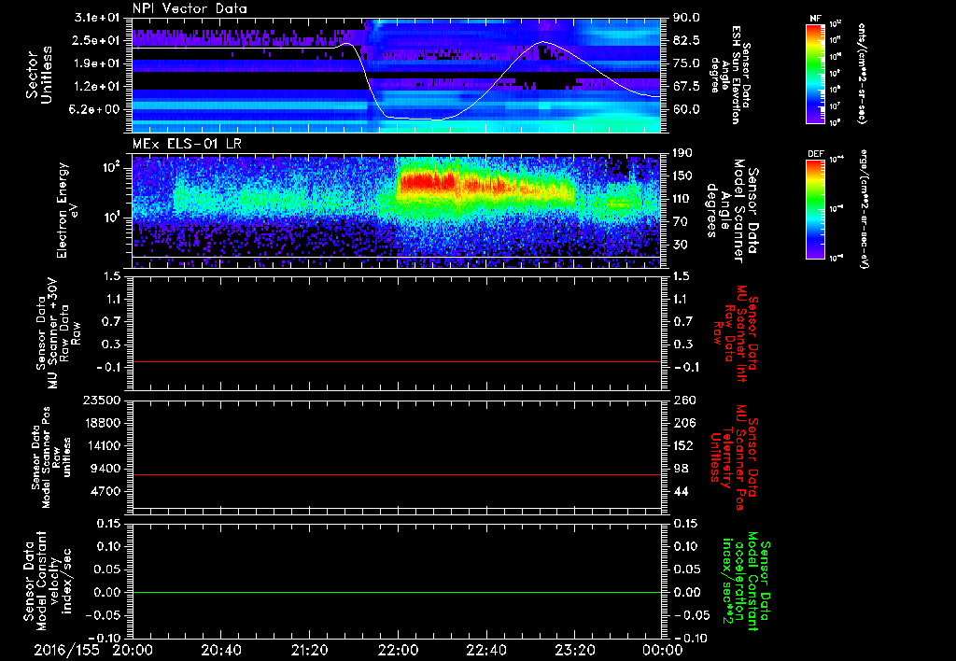
Task: Click the 67.5 elevation angle tick
Action: (686, 87)
